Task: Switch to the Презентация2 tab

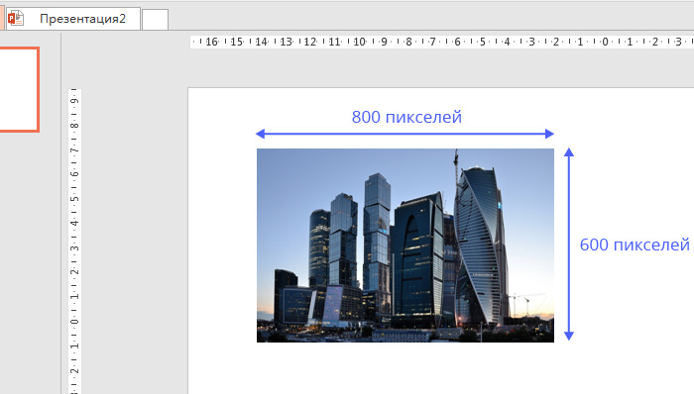Action: [x=73, y=19]
